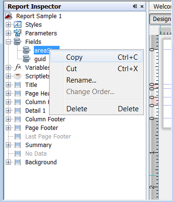Select the Background band label
Viewport: 173px width, 202px height.
[41, 162]
